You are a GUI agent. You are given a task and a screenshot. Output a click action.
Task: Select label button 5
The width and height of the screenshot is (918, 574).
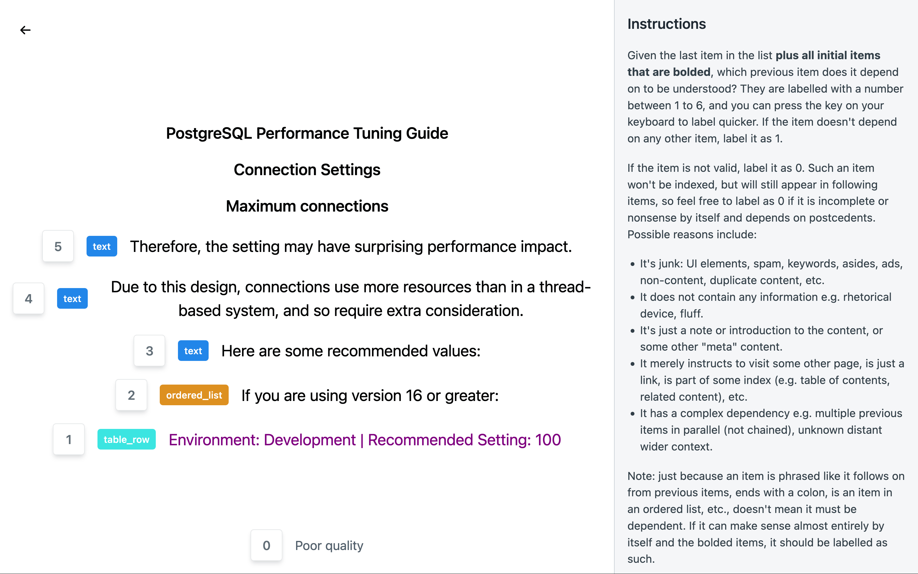pos(58,246)
